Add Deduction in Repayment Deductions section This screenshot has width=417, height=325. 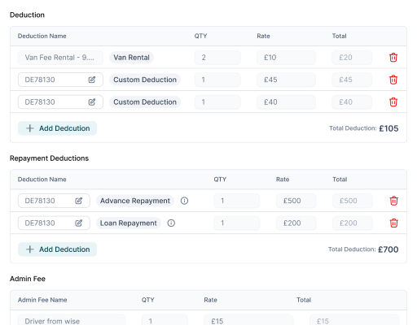57,249
